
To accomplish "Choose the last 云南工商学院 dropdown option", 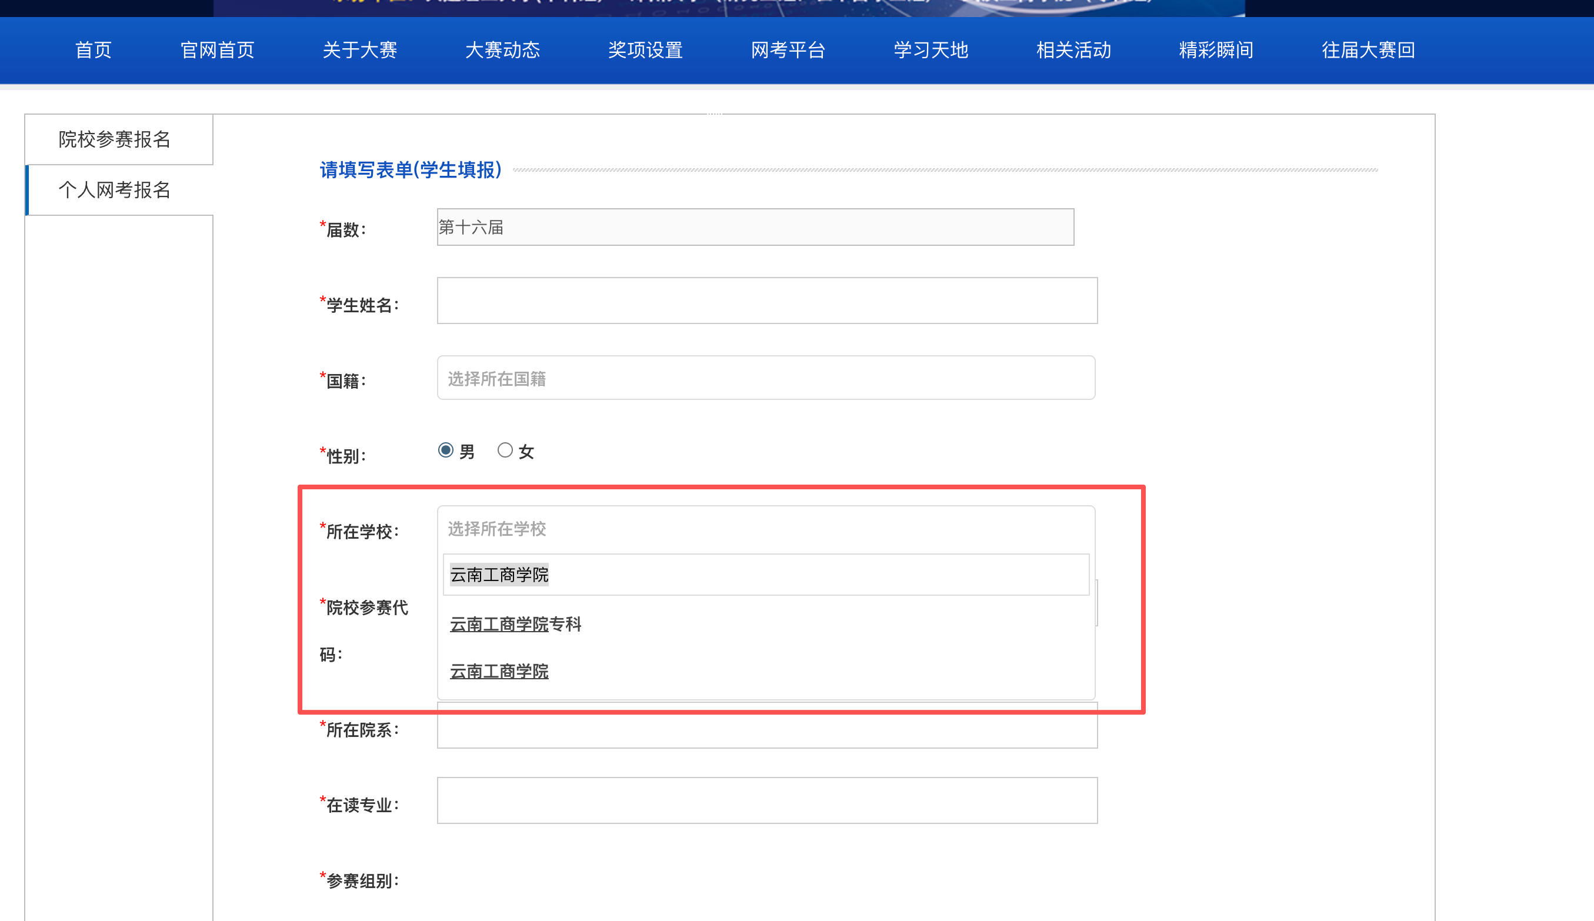I will pyautogui.click(x=498, y=671).
